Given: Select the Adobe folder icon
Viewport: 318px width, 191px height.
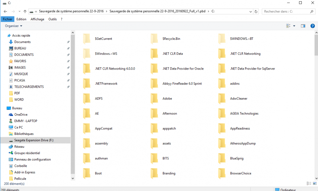Looking at the screenshot, I should [x=154, y=99].
